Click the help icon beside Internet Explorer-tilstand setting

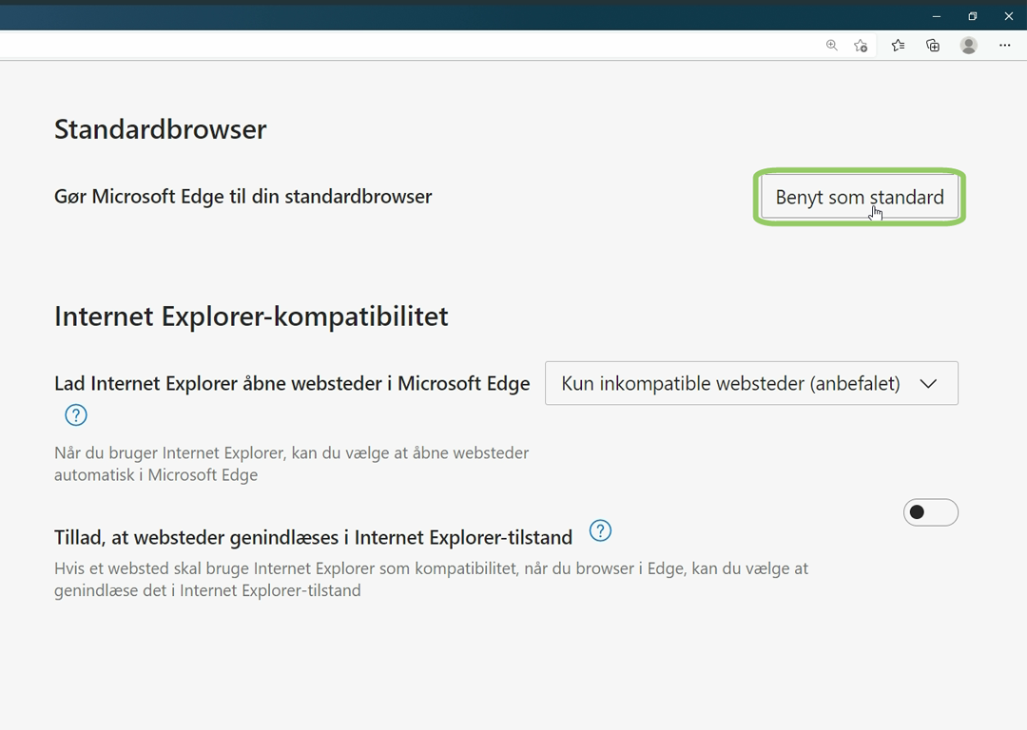(601, 530)
